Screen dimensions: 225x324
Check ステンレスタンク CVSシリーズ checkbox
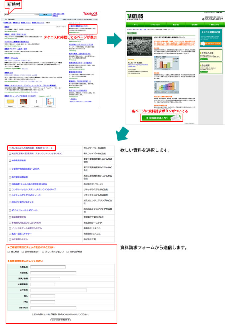10,195
